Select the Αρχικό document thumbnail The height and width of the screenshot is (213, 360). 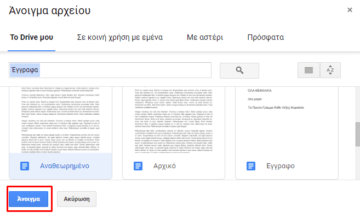point(174,120)
